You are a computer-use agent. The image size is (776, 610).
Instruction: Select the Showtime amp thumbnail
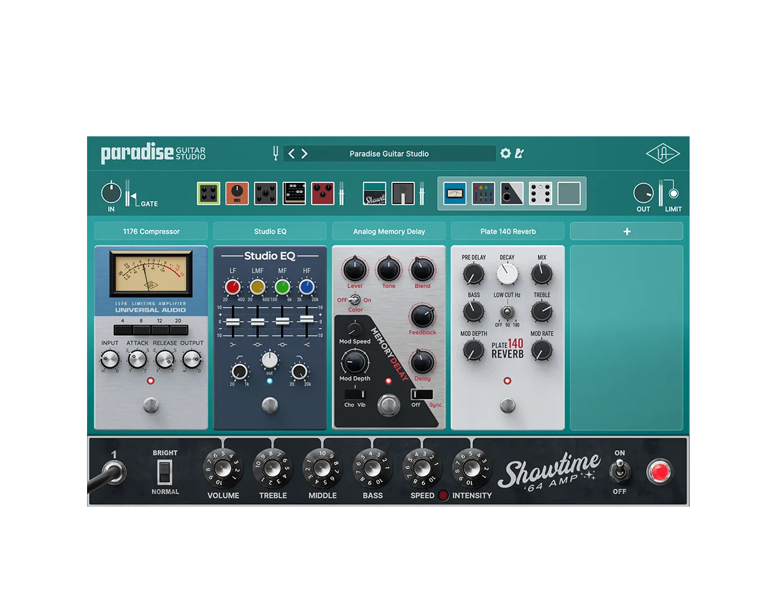374,194
